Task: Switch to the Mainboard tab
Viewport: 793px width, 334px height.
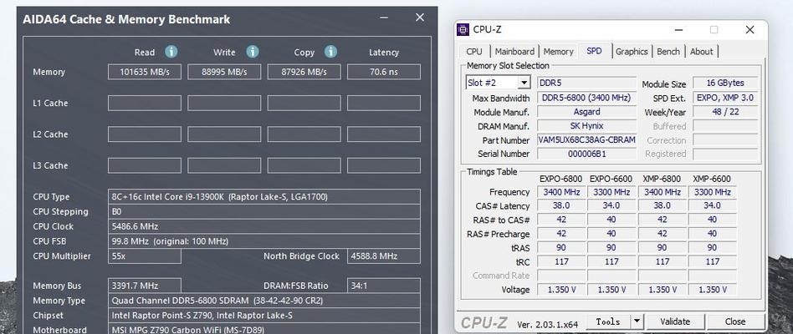Action: (x=514, y=52)
